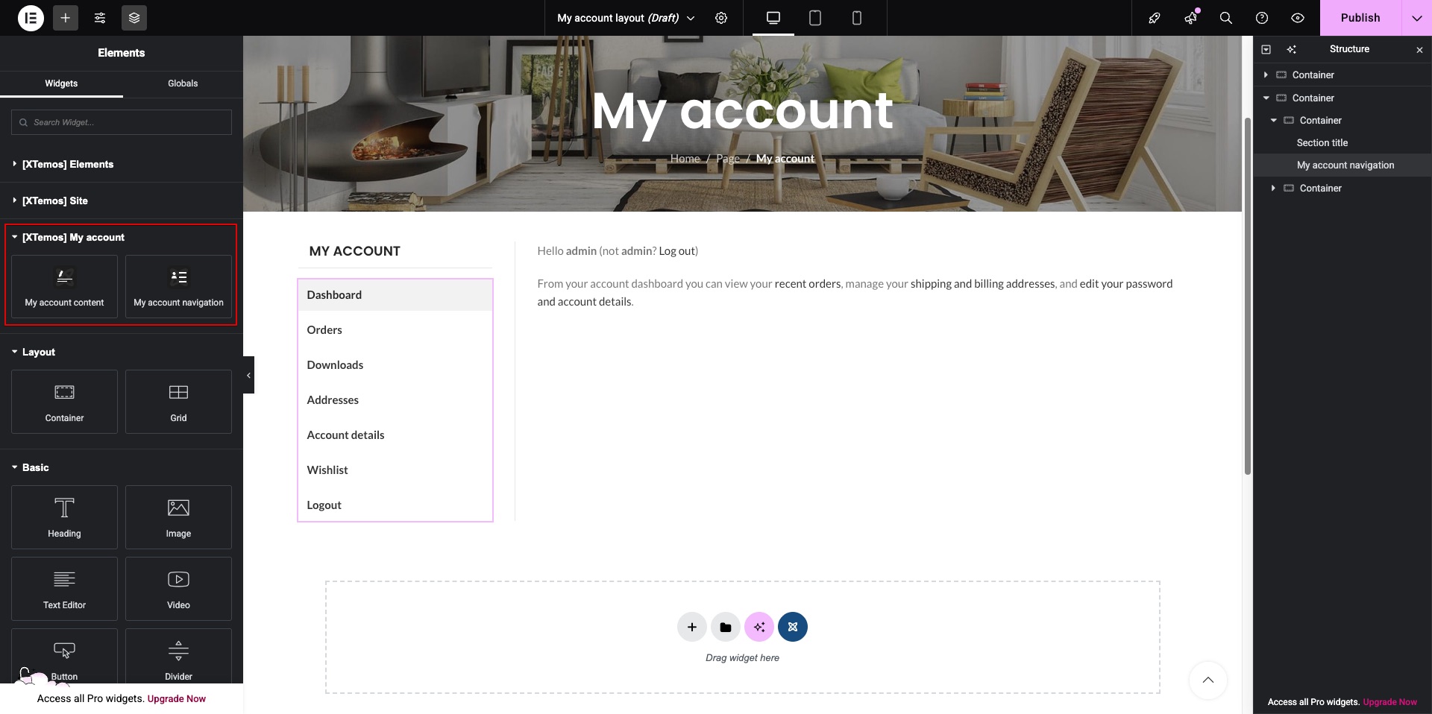The width and height of the screenshot is (1432, 714).
Task: Click the canvas vertical scrollbar
Action: 1247,298
